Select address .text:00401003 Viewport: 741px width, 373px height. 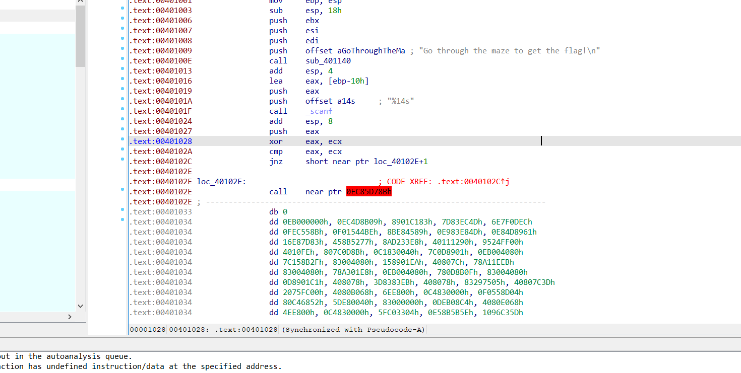tap(160, 11)
